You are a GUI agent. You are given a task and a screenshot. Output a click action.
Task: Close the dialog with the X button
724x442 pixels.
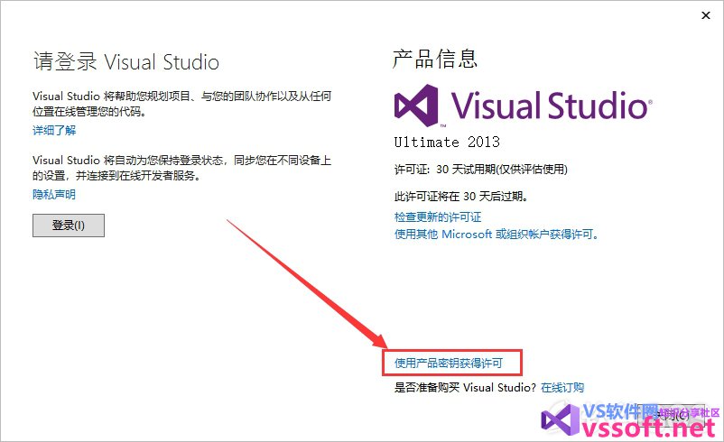coord(706,15)
